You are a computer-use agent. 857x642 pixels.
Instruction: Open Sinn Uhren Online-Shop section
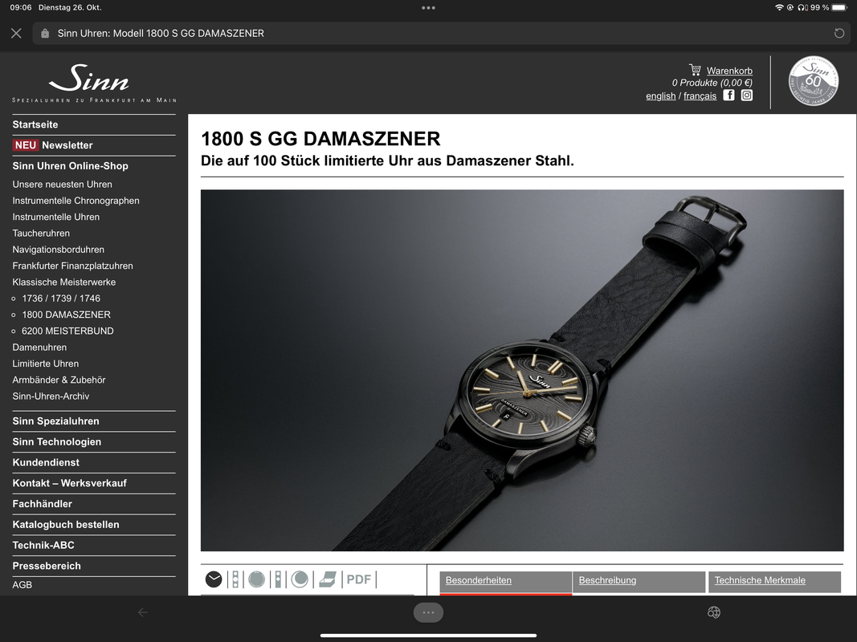71,166
